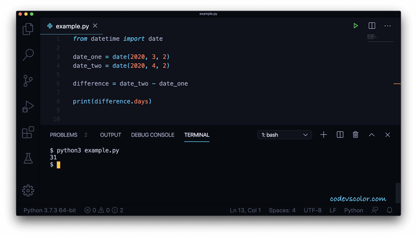Split the editor to the right
Viewport: 417px width, 237px height.
pos(372,26)
